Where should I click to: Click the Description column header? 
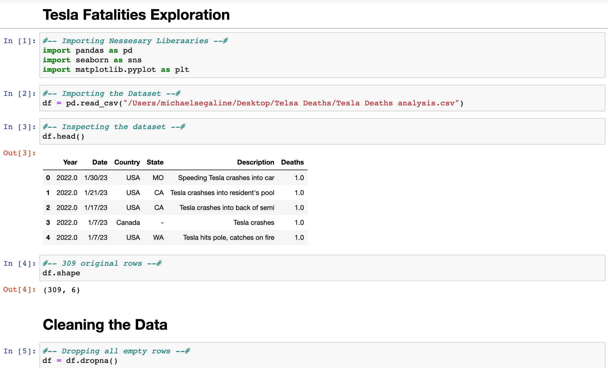[x=255, y=162]
